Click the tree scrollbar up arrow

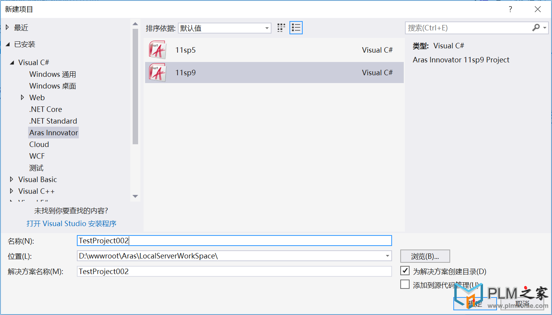(135, 24)
